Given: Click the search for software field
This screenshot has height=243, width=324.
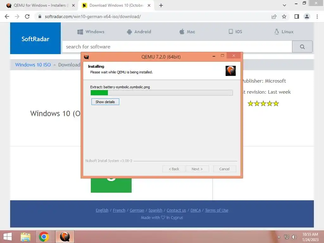Looking at the screenshot, I should point(177,47).
